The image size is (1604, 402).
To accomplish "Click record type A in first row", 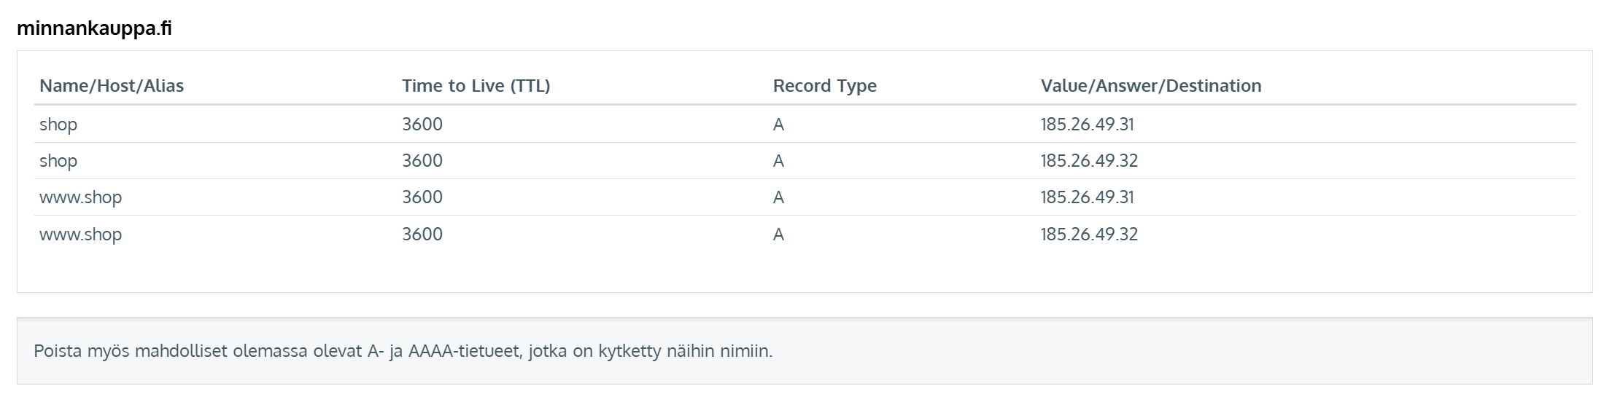I will [x=778, y=125].
